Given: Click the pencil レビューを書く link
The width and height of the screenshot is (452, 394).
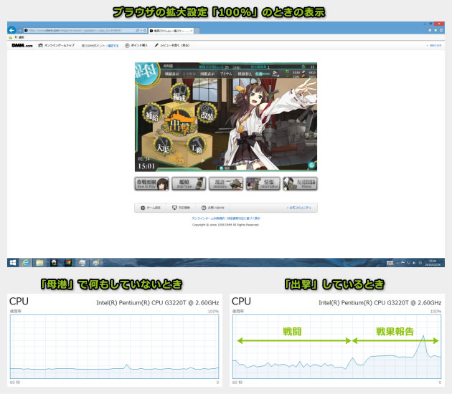Looking at the screenshot, I should 172,45.
